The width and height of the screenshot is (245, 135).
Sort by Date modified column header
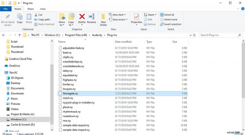[x=123, y=42]
